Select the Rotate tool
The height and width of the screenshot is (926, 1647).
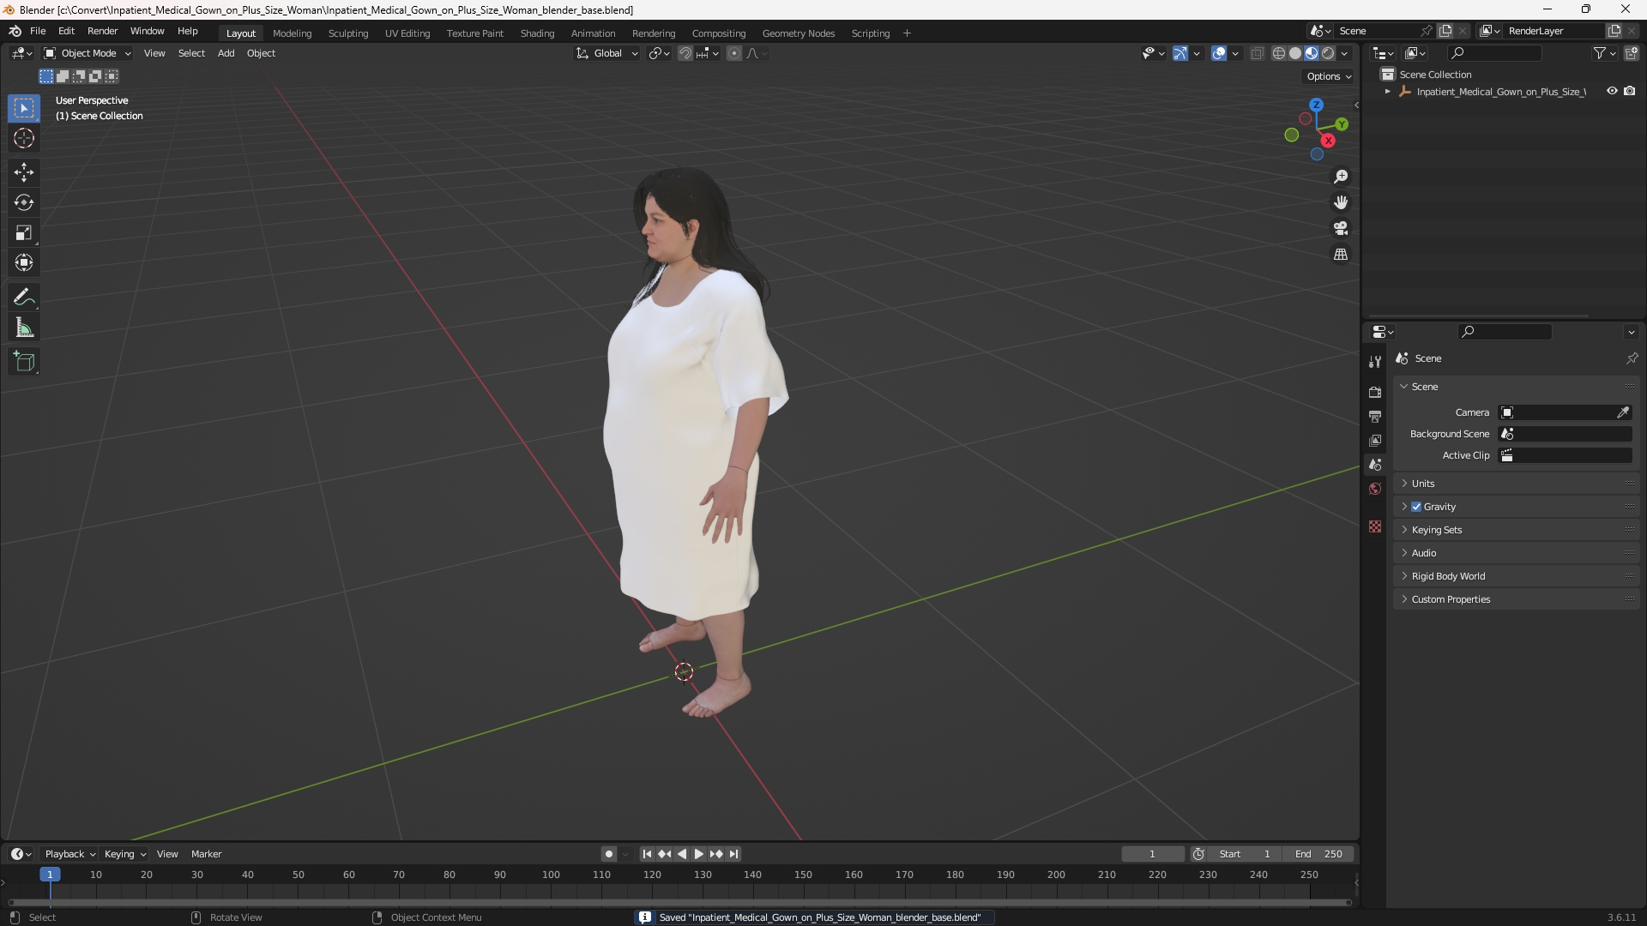pyautogui.click(x=24, y=202)
